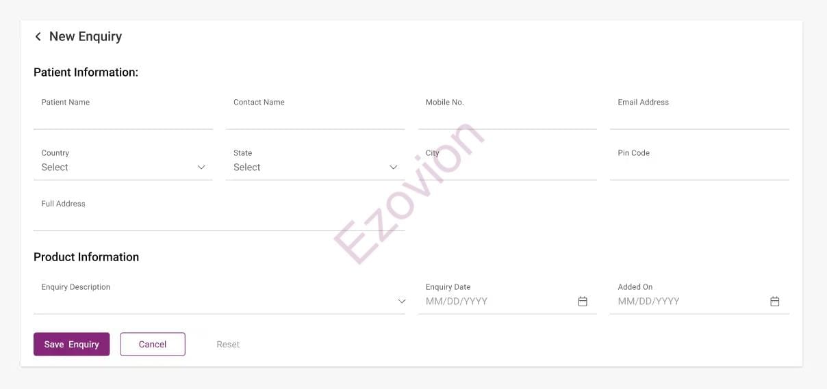Click the City text field
The width and height of the screenshot is (827, 389).
[507, 168]
